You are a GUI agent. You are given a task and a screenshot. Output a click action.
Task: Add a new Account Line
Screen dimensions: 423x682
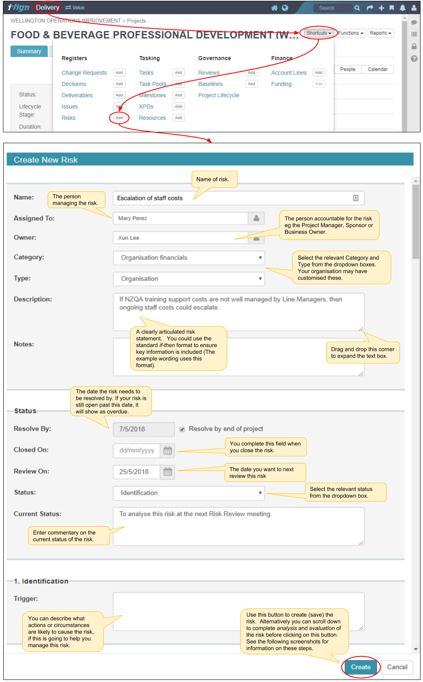point(319,72)
